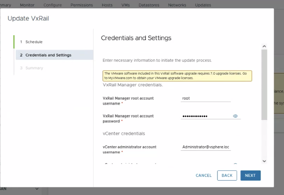Viewport: 284px width, 195px height.
Task: Open the Monitor tab
Action: click(27, 5)
